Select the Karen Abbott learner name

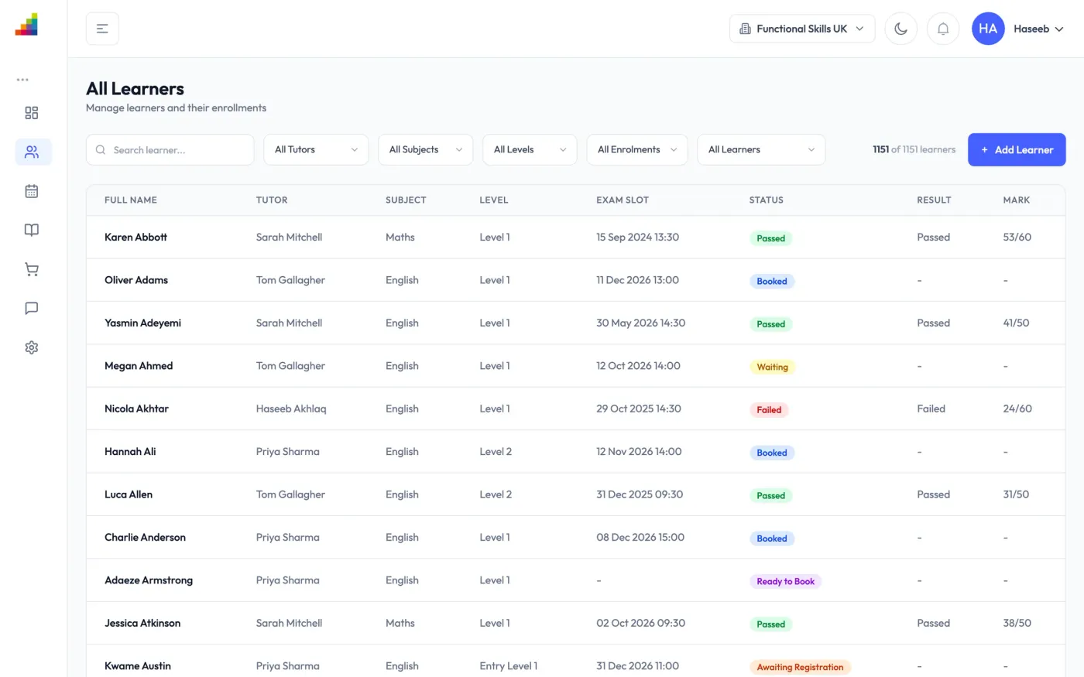135,238
